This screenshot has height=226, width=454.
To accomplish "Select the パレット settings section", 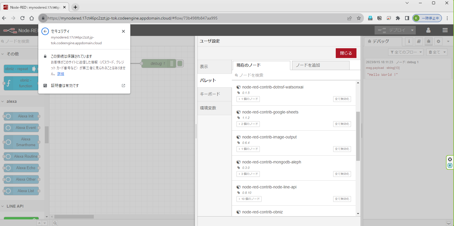I will click(214, 80).
